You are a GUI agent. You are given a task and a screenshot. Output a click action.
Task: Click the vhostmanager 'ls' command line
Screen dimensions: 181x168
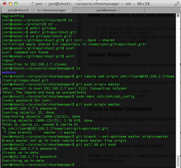coord(41,68)
